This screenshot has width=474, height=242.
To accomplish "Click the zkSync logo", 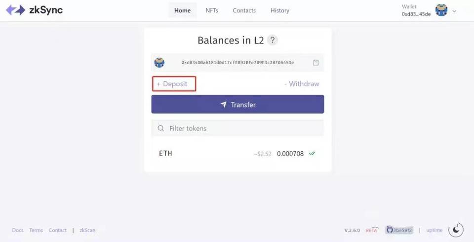I will [34, 10].
